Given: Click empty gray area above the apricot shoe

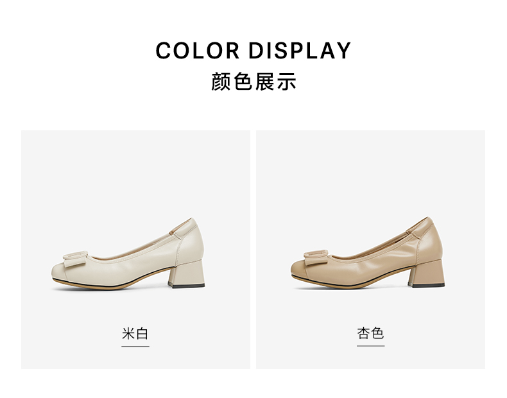Looking at the screenshot, I should pyautogui.click(x=370, y=171).
